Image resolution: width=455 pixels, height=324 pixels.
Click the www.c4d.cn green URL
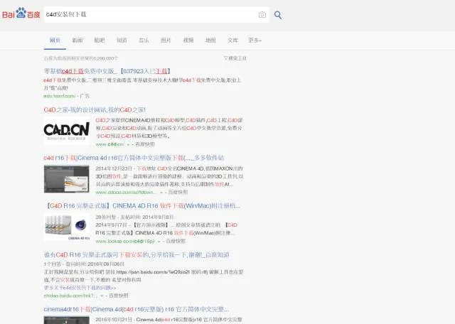point(109,144)
